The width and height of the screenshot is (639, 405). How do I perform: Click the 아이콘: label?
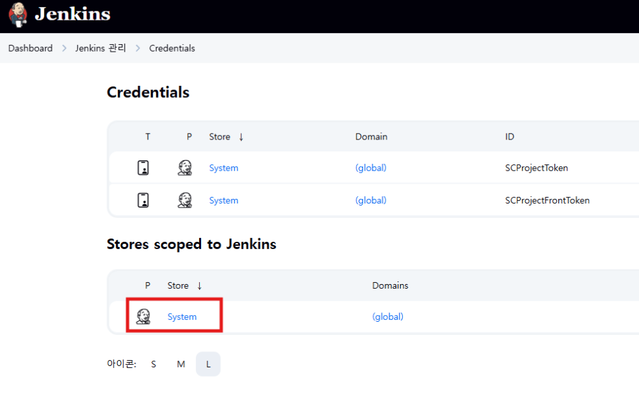(x=122, y=364)
